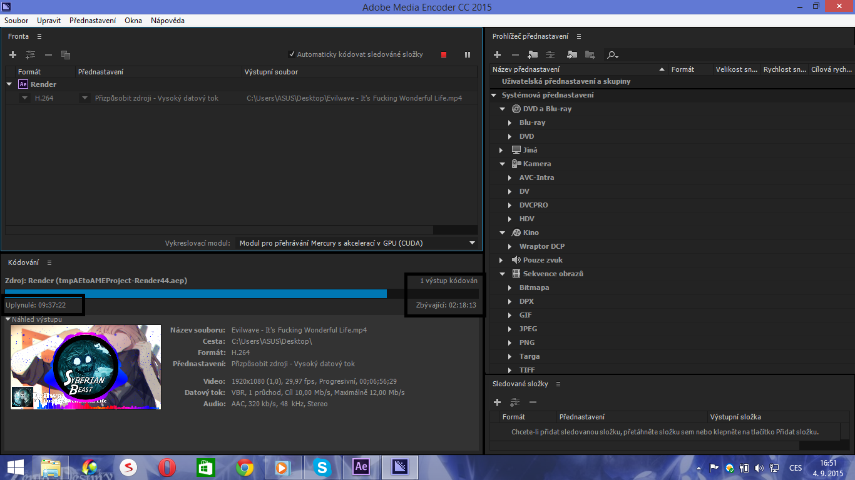Open the Sledované složky panel menu icon
The width and height of the screenshot is (855, 480).
[558, 384]
